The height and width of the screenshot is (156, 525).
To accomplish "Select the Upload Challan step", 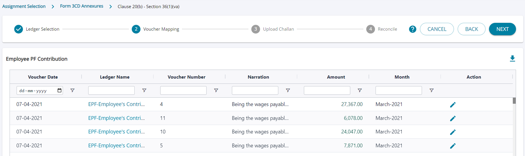I will tap(273, 29).
